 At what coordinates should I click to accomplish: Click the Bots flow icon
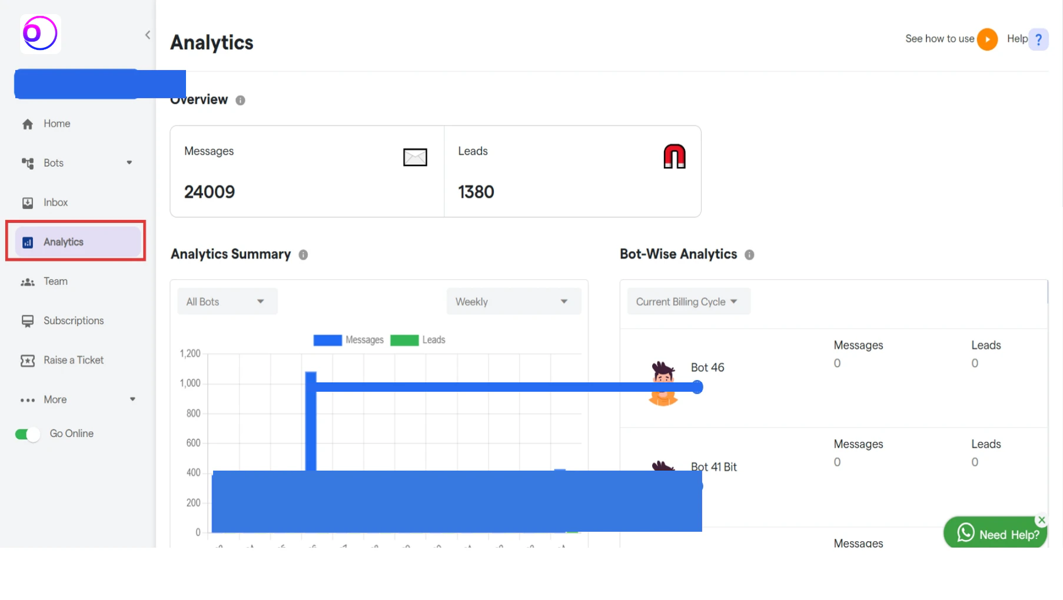pos(28,164)
